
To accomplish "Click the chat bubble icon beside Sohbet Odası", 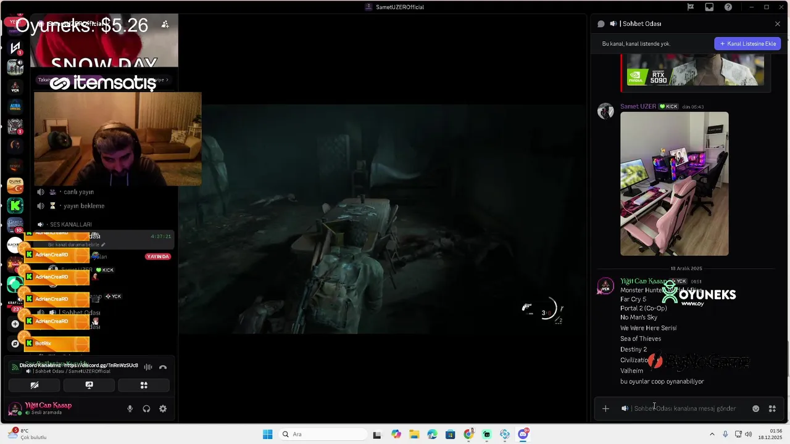I will tap(601, 23).
